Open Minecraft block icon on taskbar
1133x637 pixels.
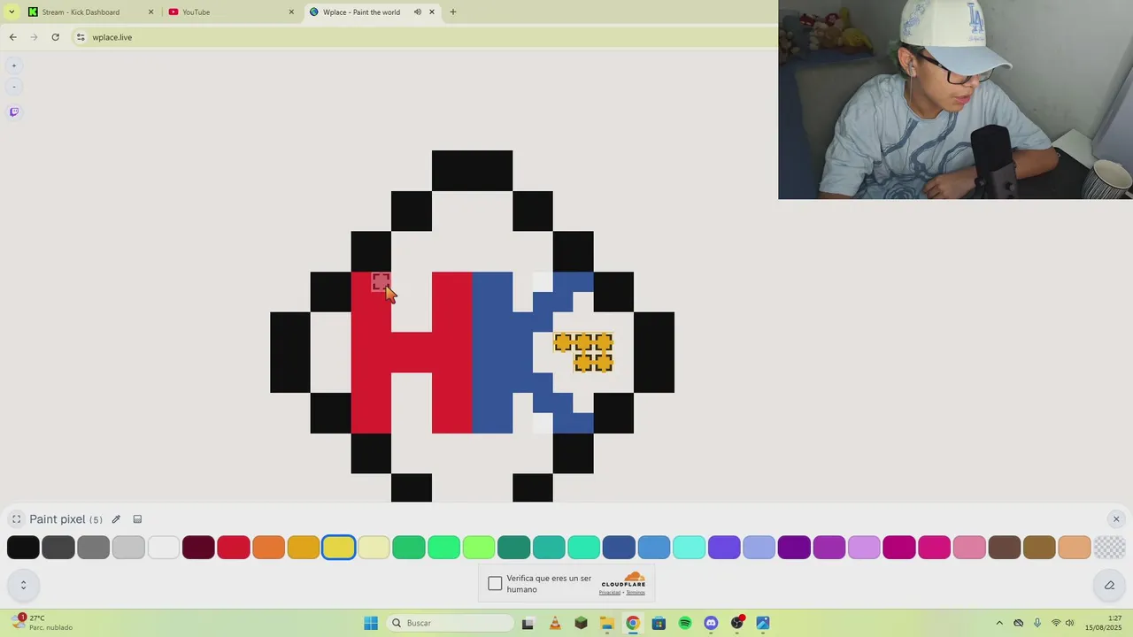[x=581, y=623]
